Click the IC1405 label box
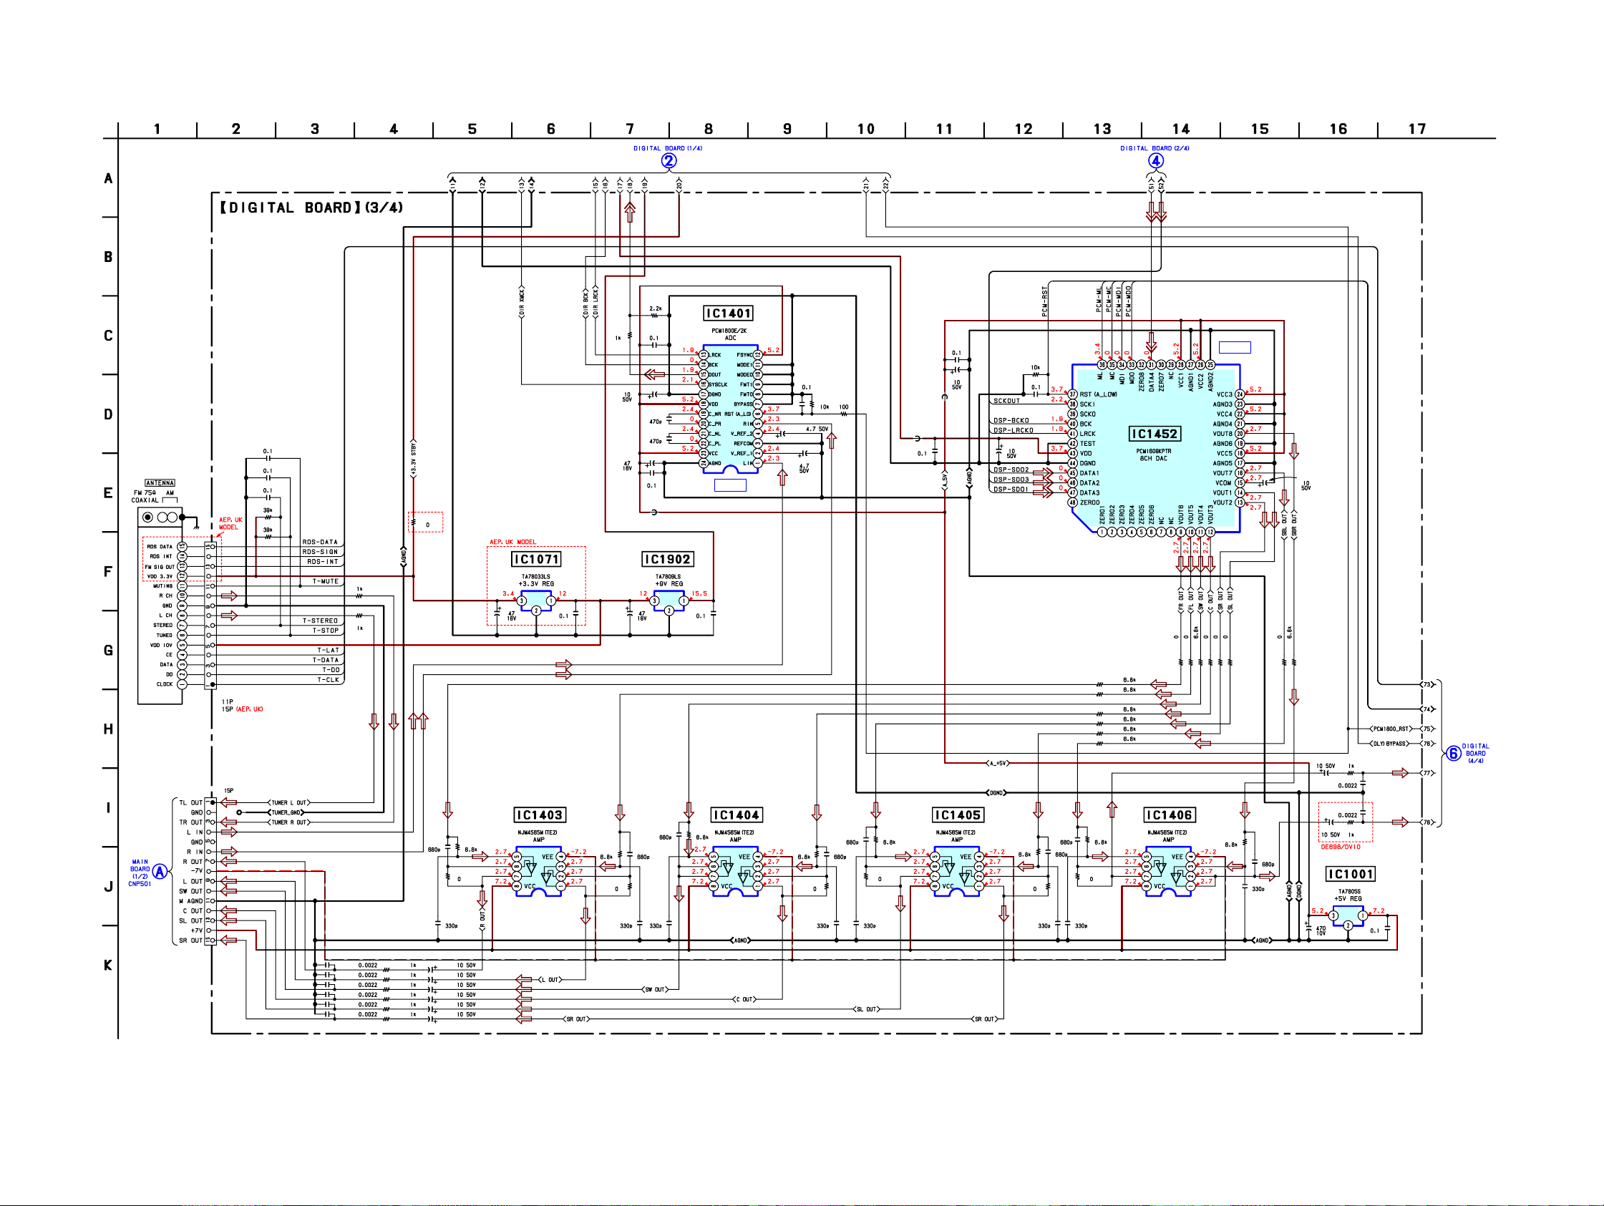 point(957,815)
